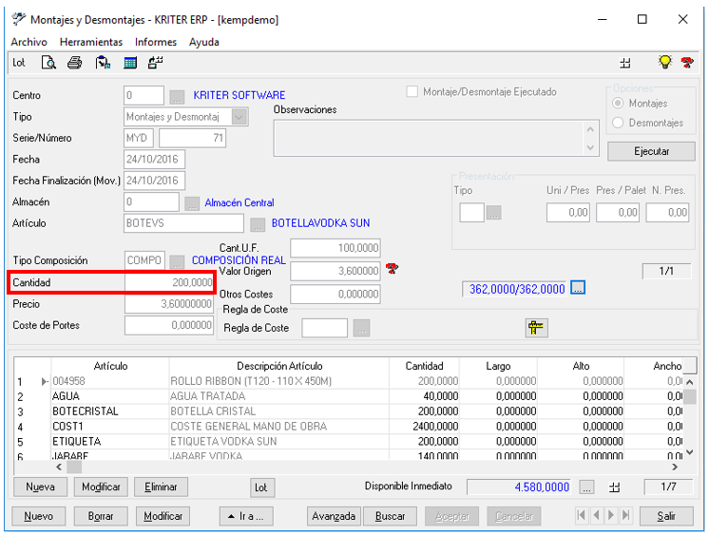This screenshot has height=535, width=709.
Task: Click the Observaciones text area
Action: point(430,139)
